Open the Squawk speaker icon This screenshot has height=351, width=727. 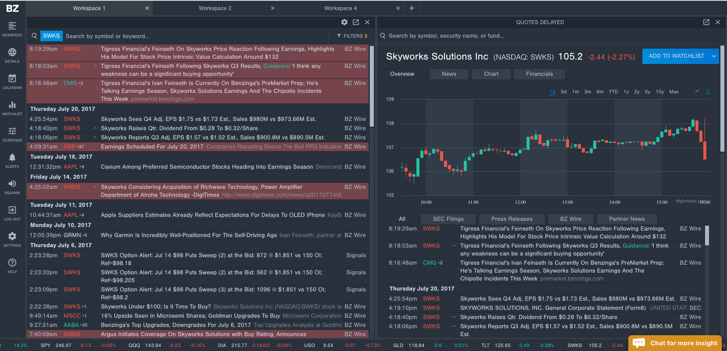click(x=12, y=187)
